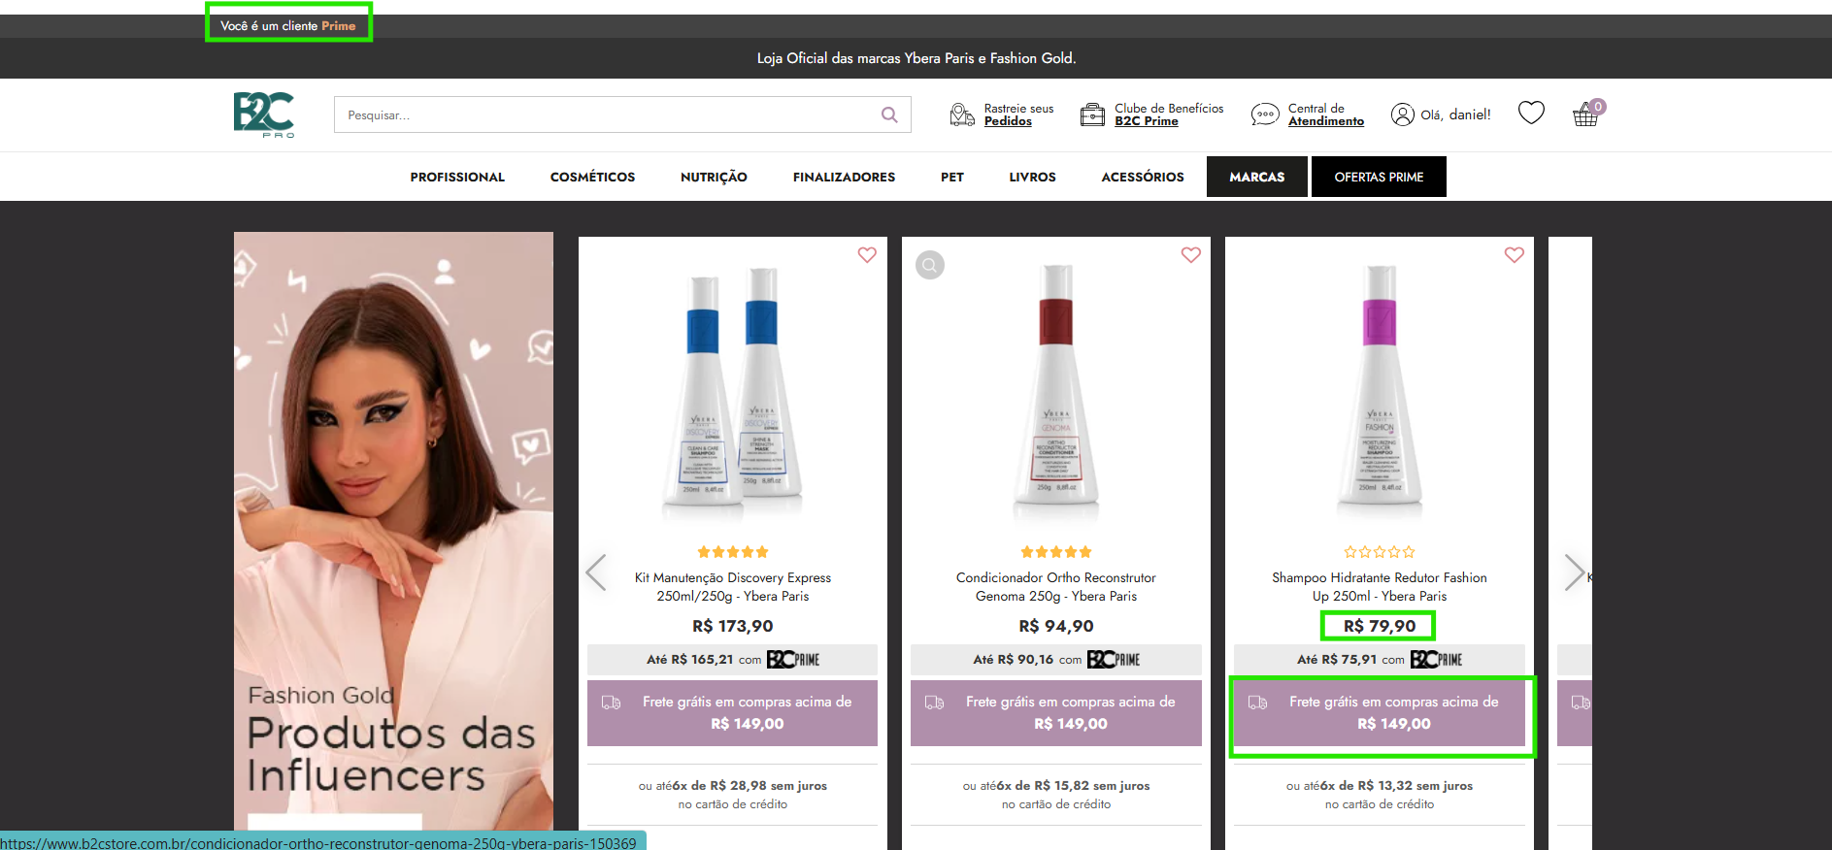Favorite the Condicionador Ortho Reconstrutor product
Image resolution: width=1832 pixels, height=850 pixels.
coord(1190,254)
